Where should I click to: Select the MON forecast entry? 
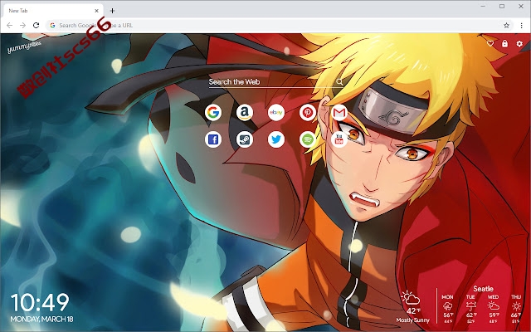tap(448, 308)
